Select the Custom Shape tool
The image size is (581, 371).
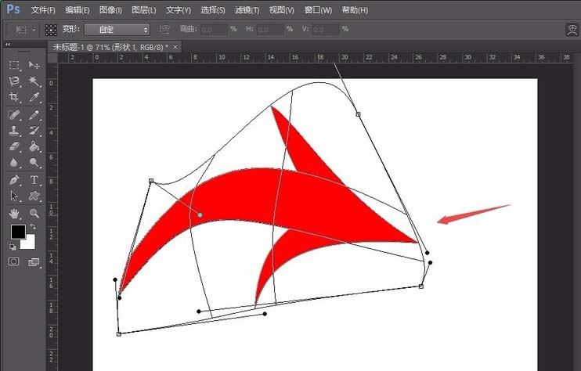(x=34, y=196)
